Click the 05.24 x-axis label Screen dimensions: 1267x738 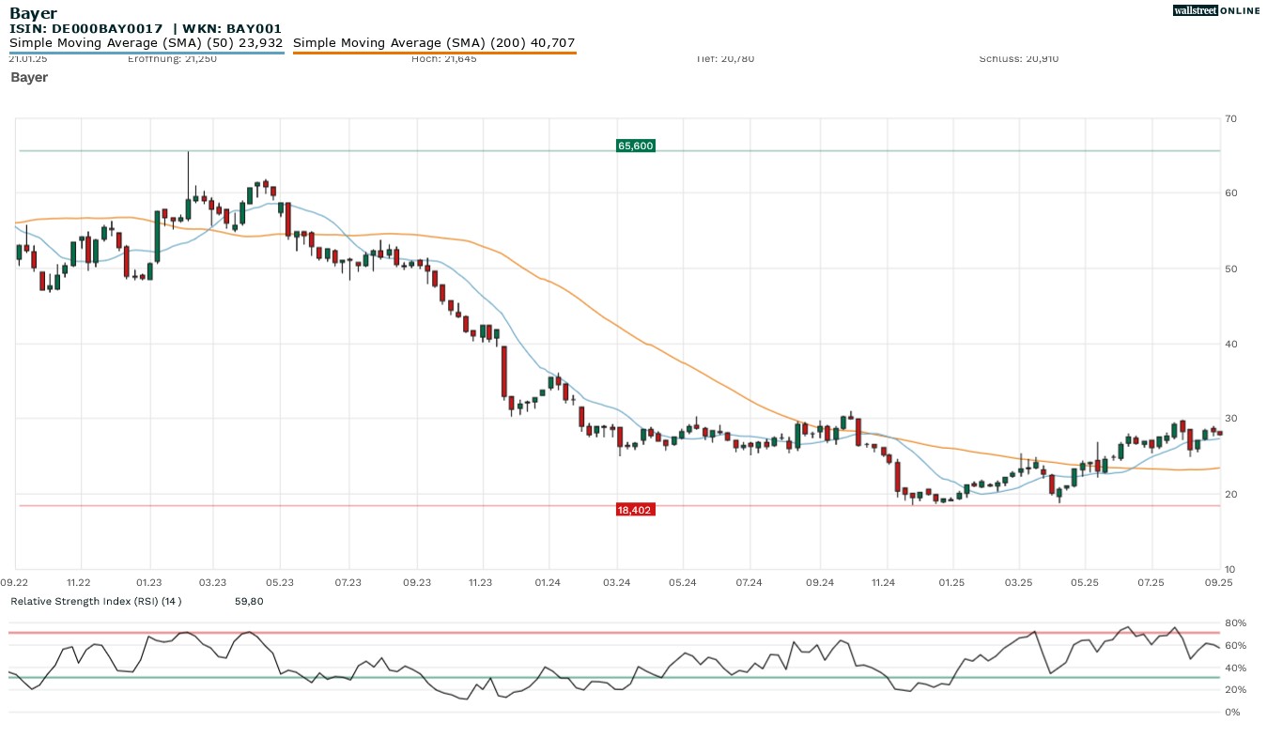pyautogui.click(x=683, y=582)
